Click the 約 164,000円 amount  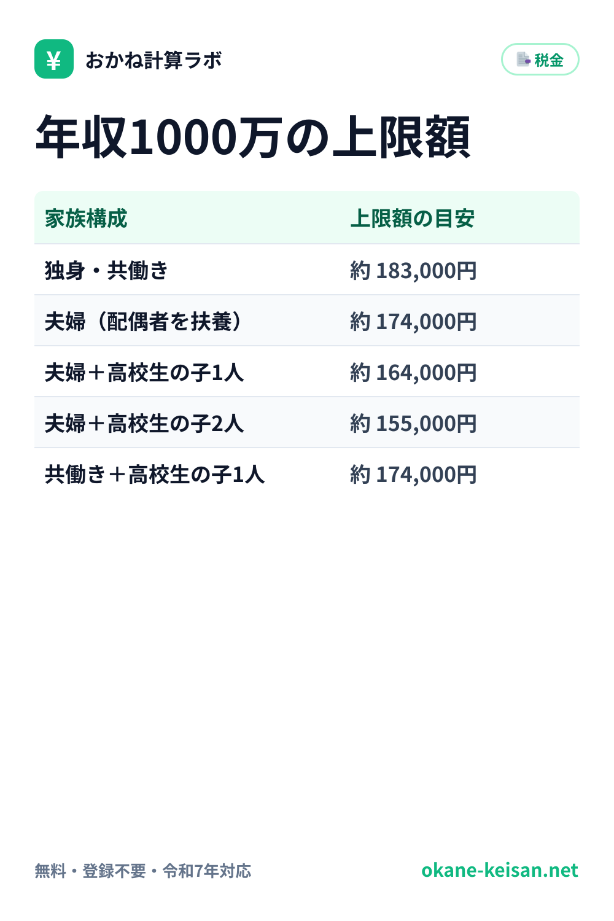(413, 373)
